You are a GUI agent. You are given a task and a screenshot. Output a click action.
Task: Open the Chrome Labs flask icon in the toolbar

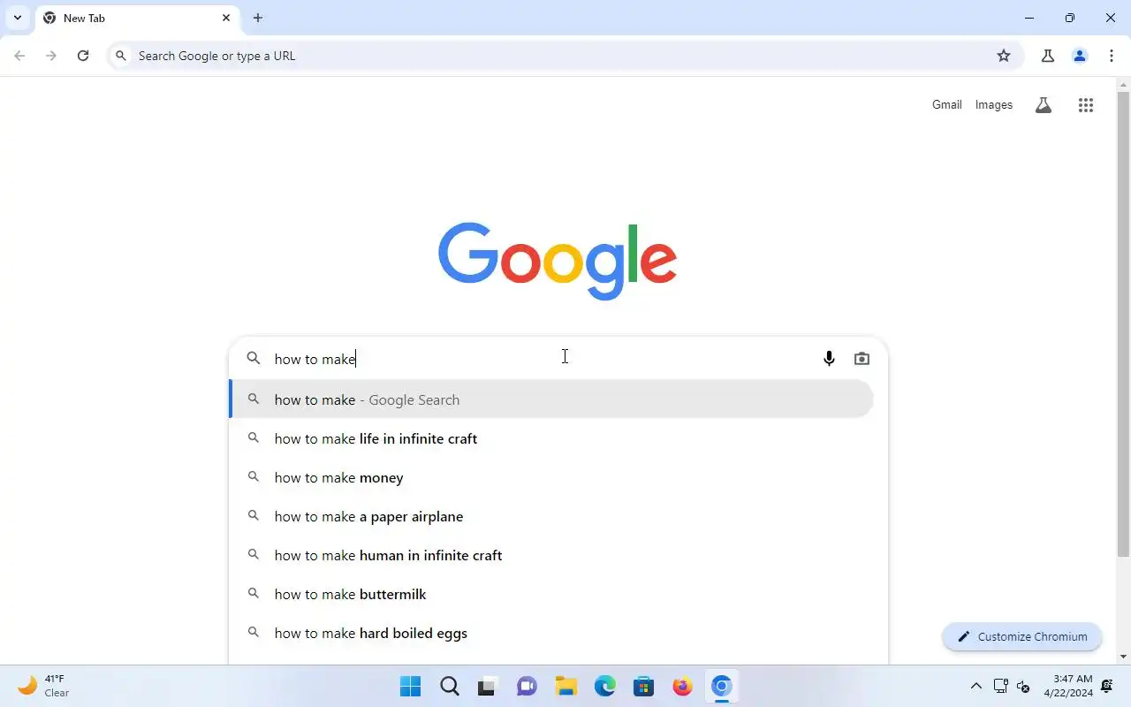[x=1048, y=56]
